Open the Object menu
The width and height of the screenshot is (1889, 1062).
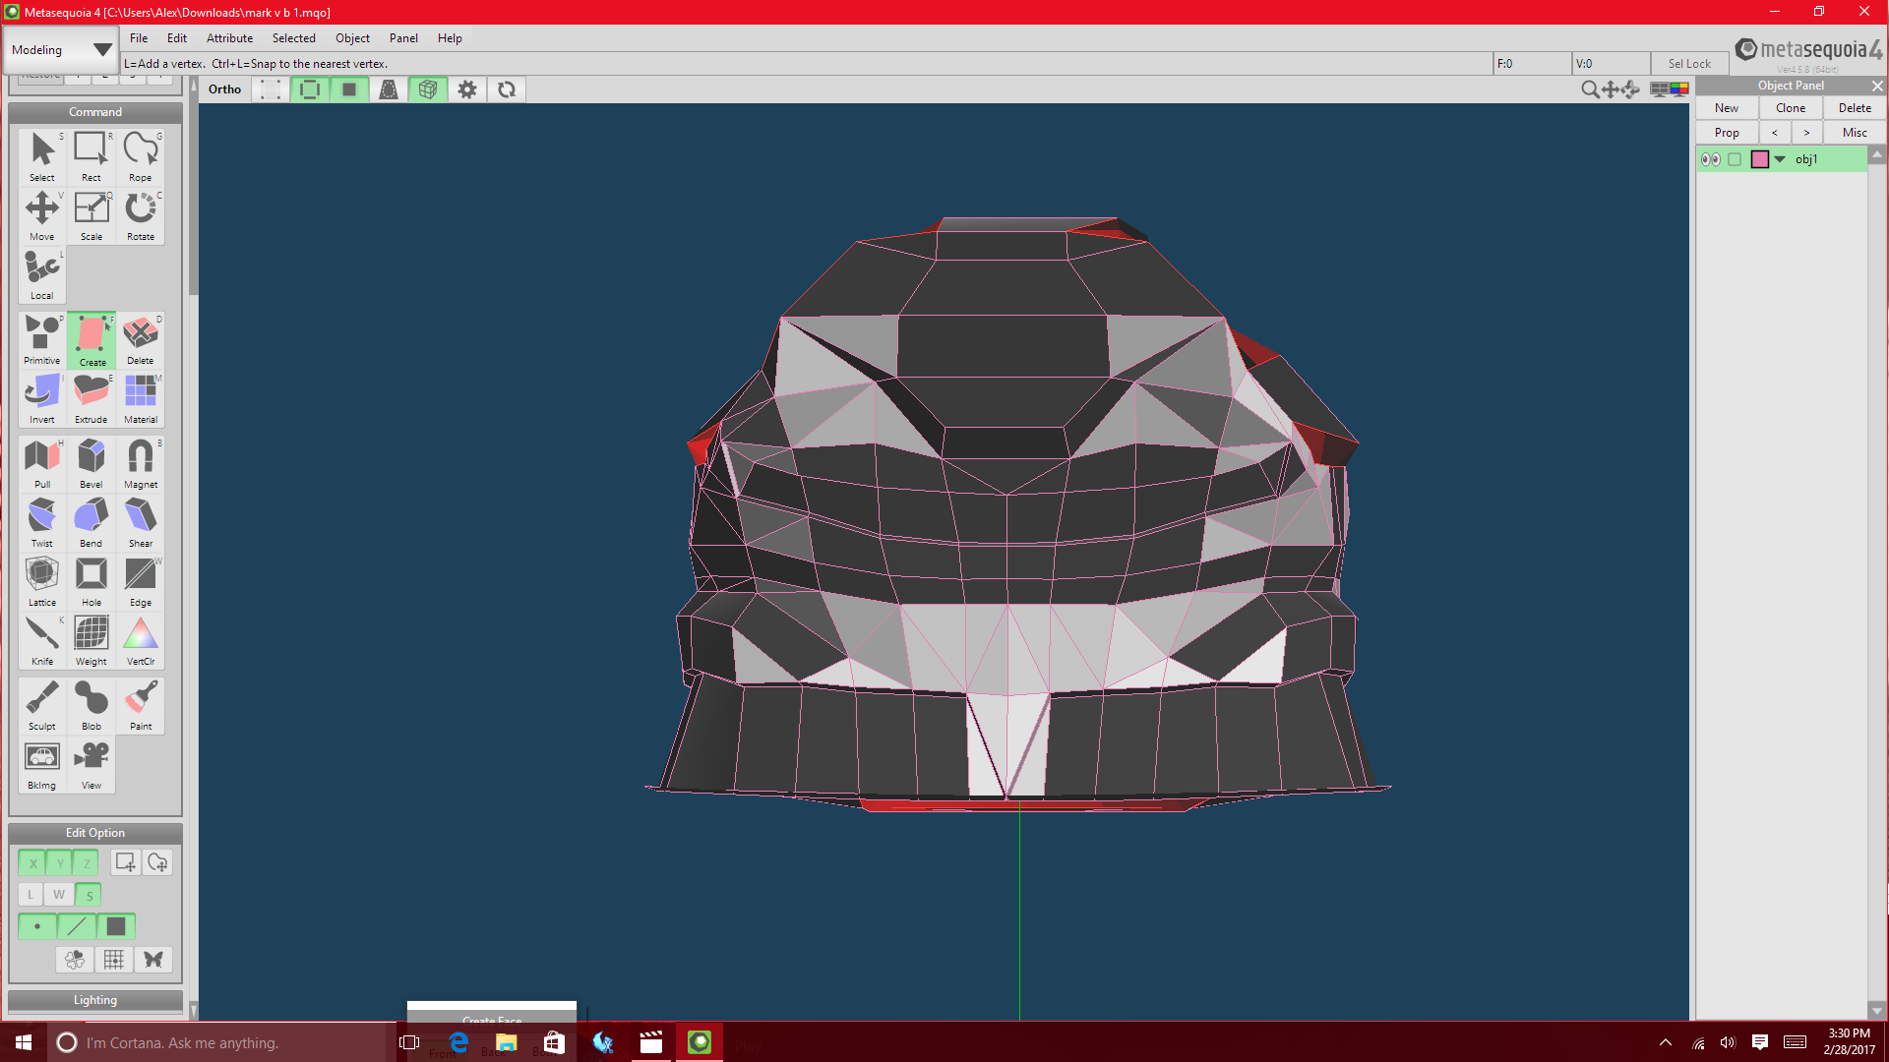352,38
